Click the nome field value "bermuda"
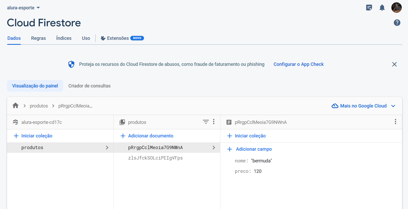The height and width of the screenshot is (209, 408). click(x=261, y=161)
